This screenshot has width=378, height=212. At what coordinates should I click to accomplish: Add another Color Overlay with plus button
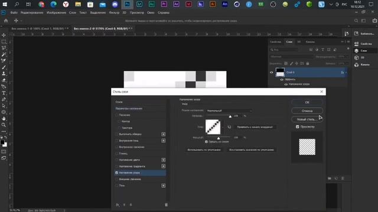point(164,160)
